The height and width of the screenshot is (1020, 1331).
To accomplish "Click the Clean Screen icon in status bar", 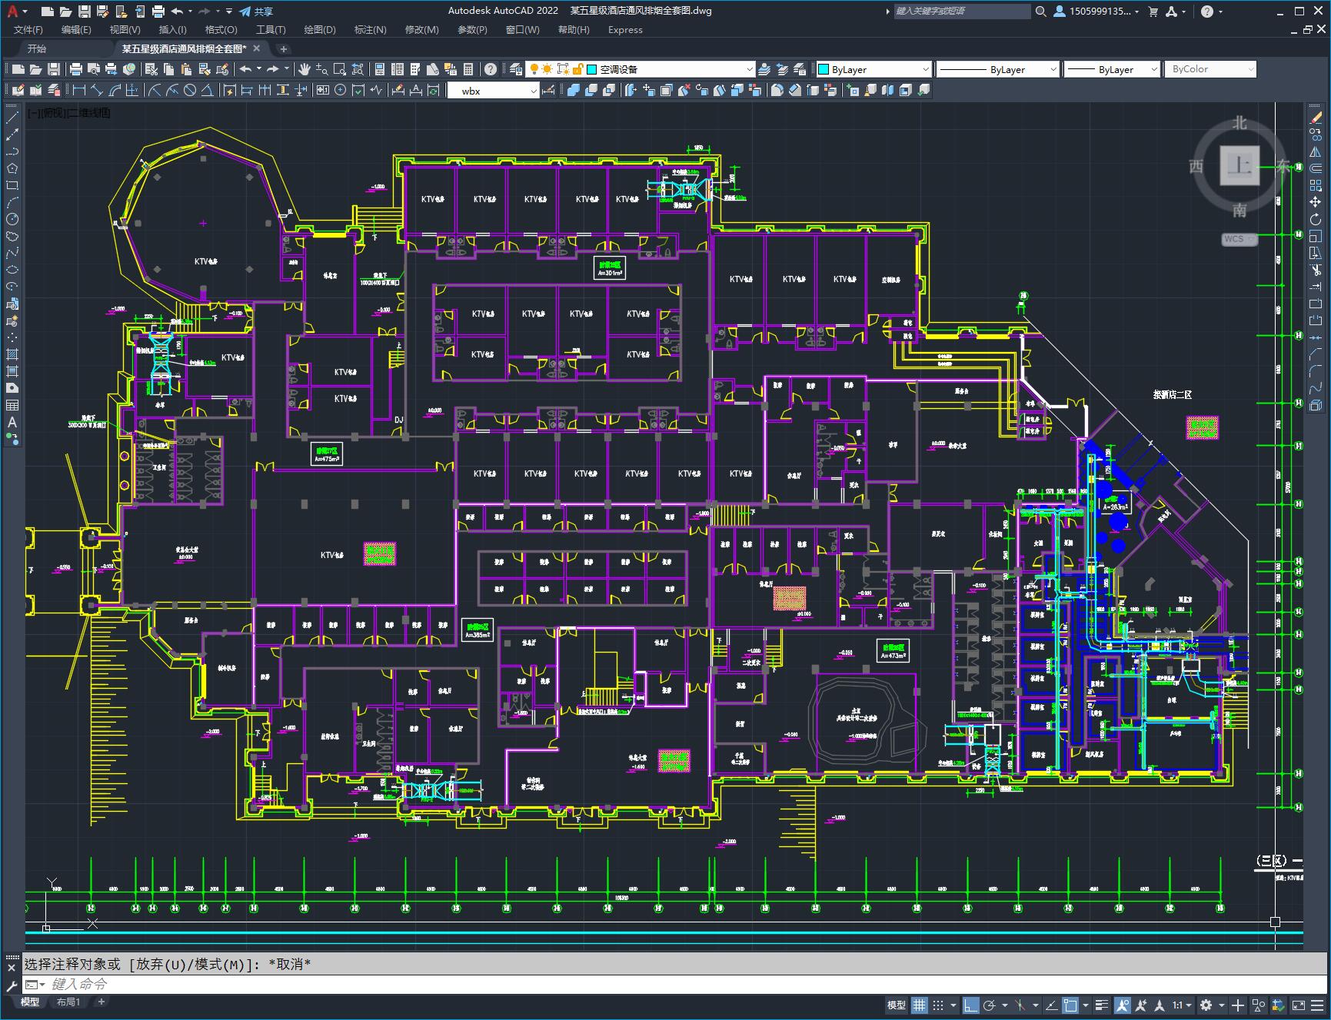I will [x=1299, y=1005].
